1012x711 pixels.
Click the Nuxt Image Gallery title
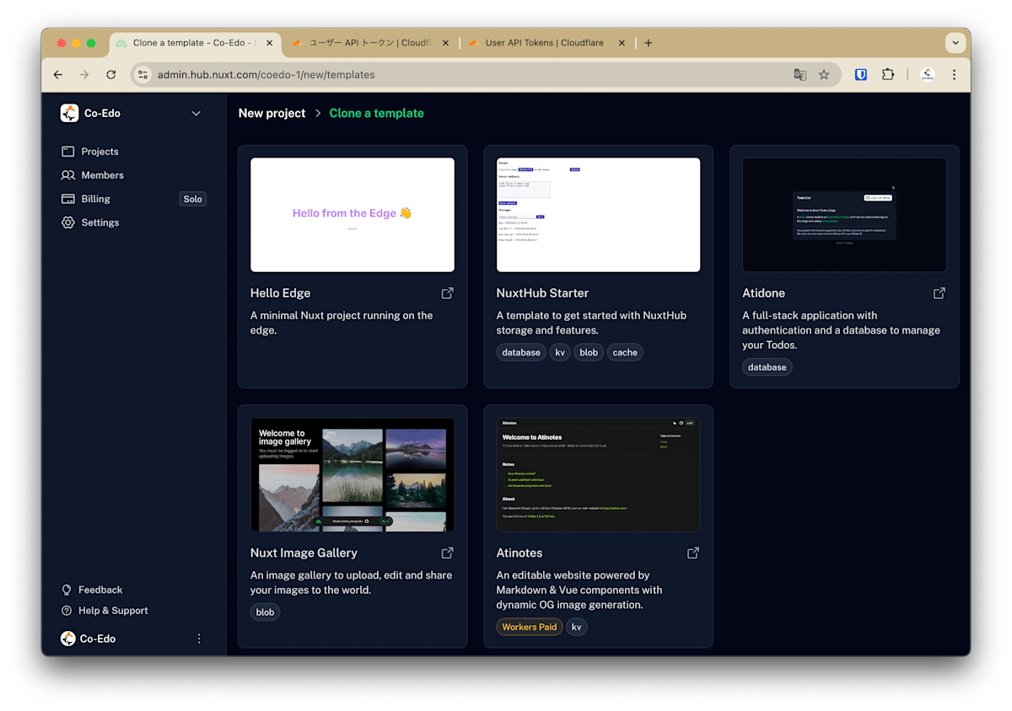click(304, 553)
